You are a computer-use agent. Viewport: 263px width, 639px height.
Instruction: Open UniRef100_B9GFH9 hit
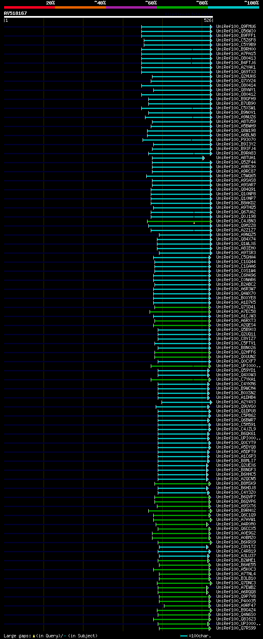236,99
